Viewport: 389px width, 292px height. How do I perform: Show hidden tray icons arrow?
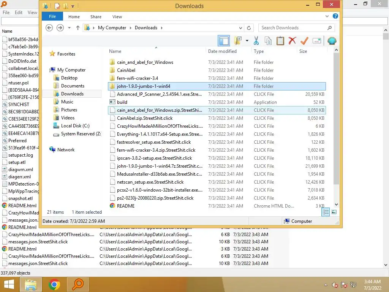coord(326,285)
